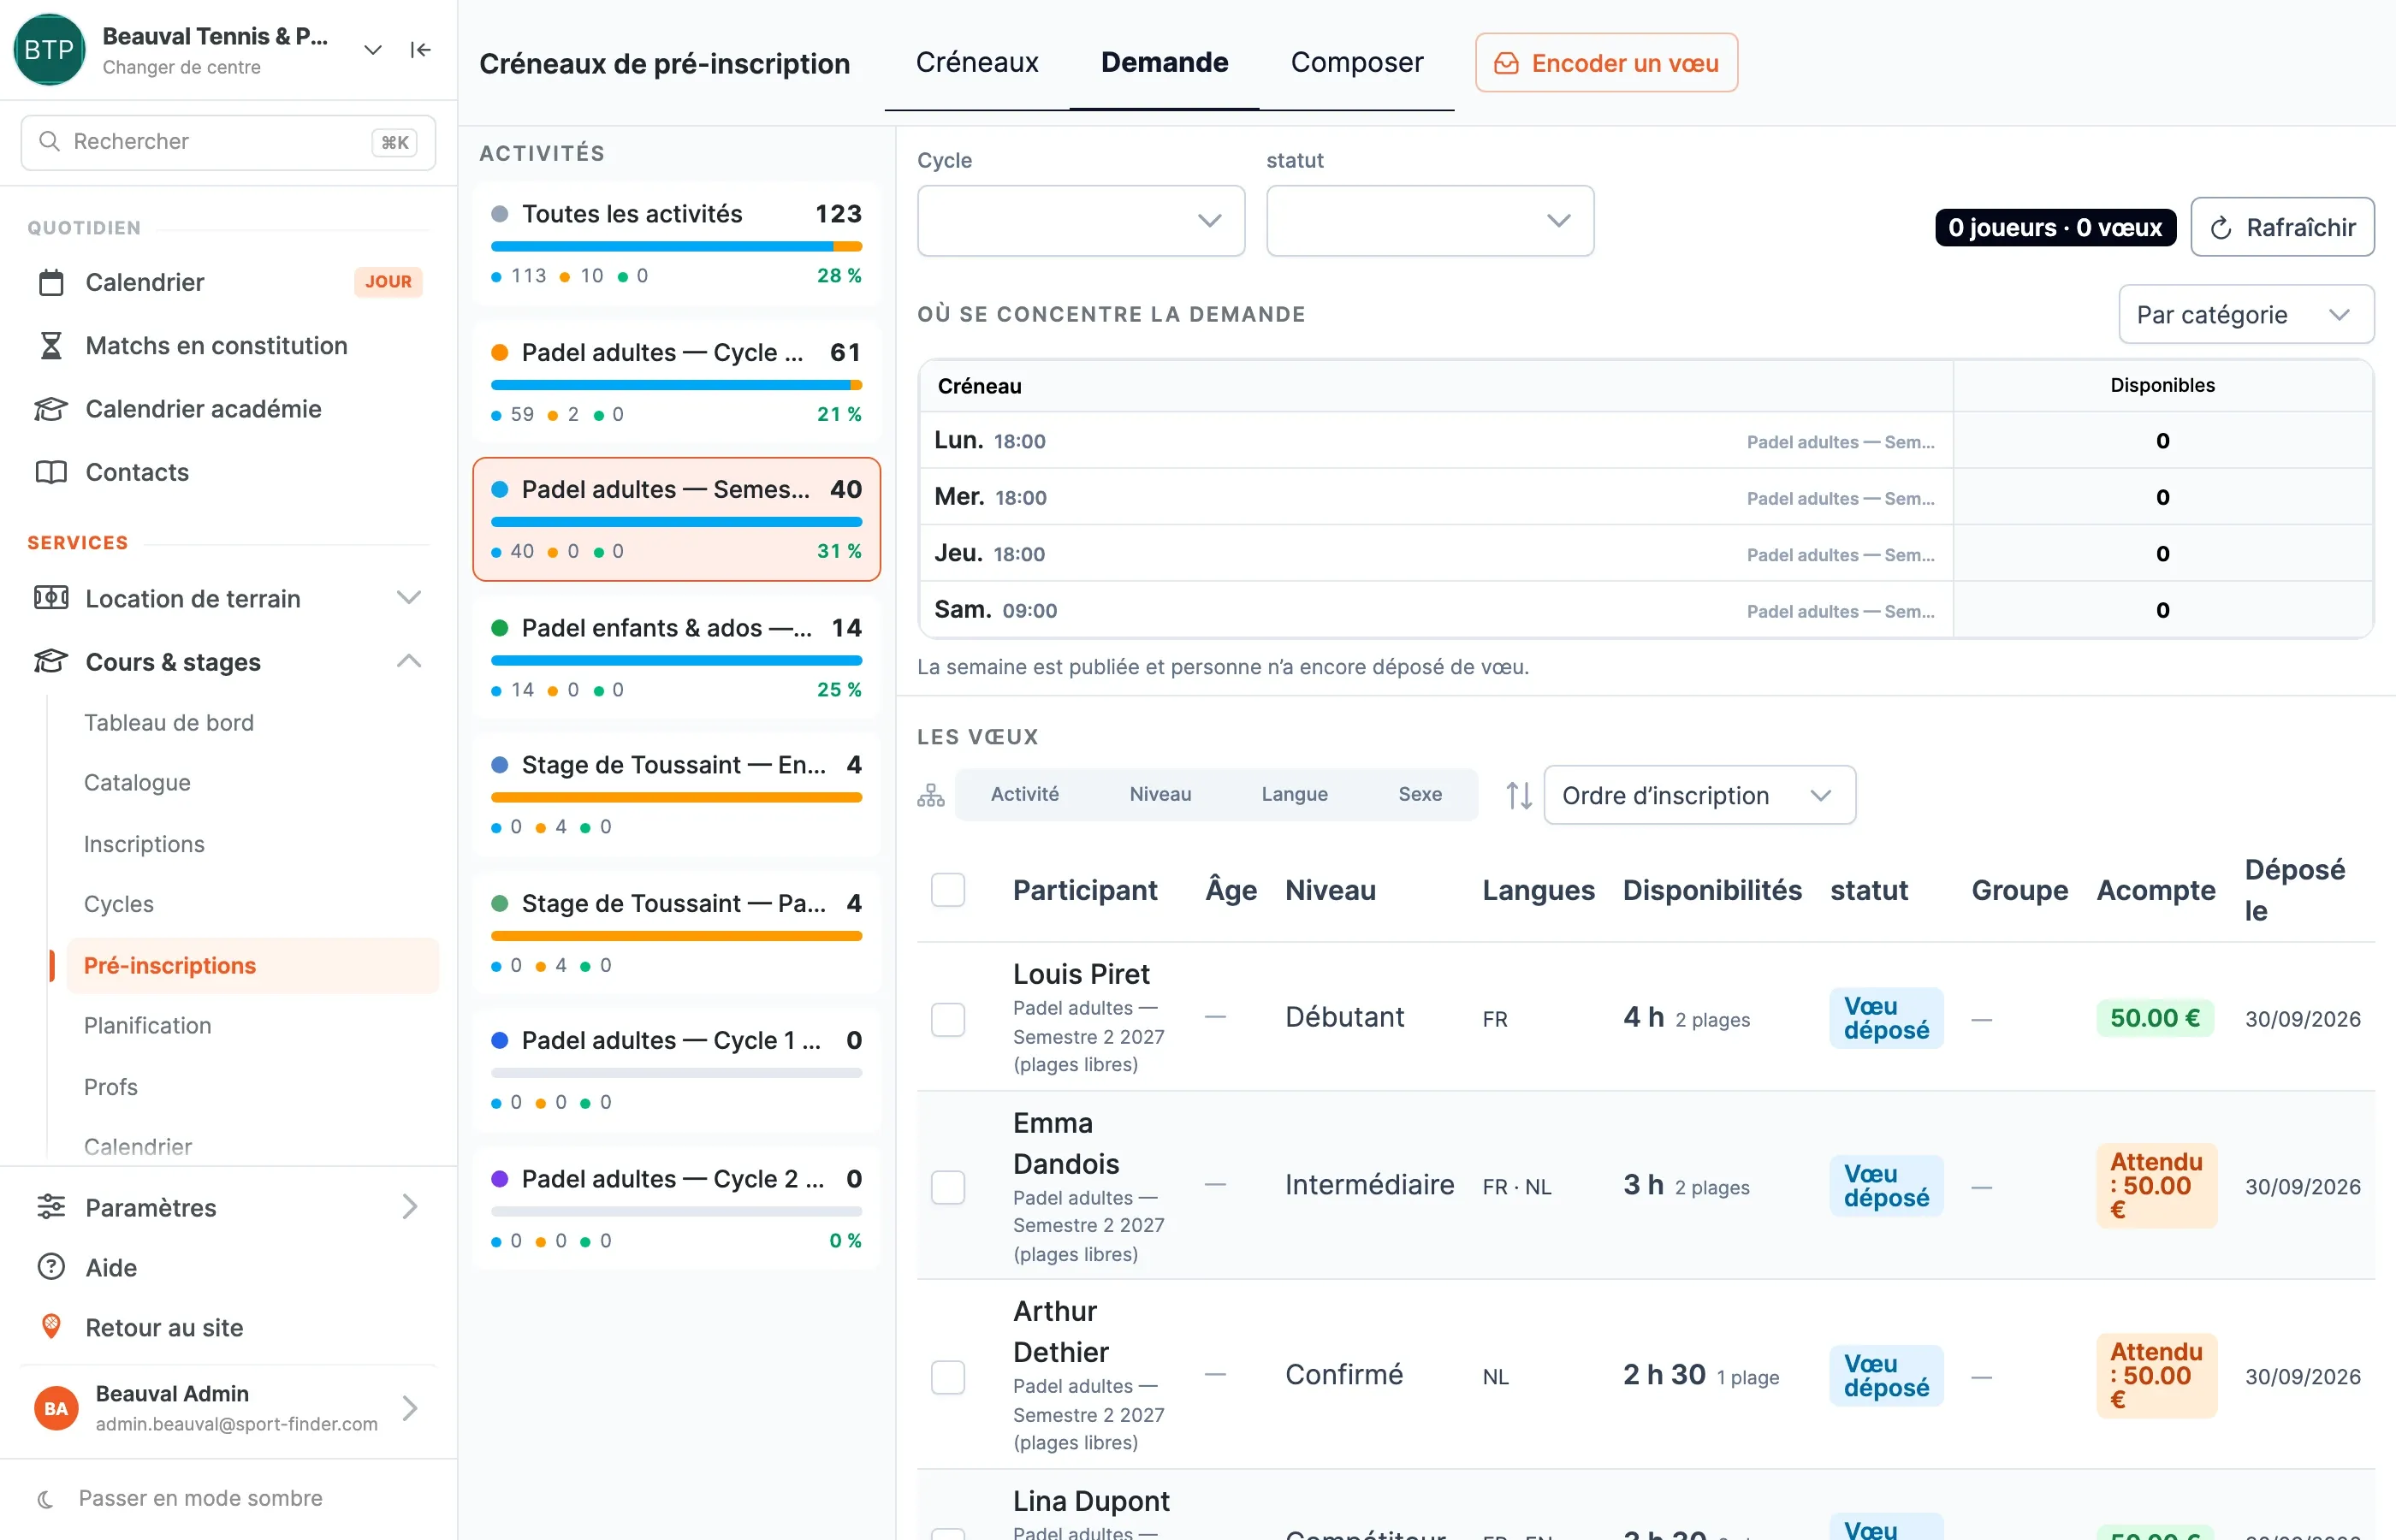Click the Location de terrain court icon
This screenshot has width=2396, height=1540.
(x=51, y=598)
